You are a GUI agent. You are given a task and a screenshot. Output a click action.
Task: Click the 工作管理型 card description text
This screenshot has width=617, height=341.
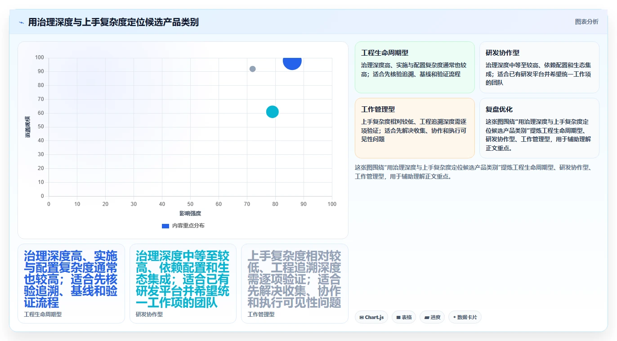click(x=414, y=131)
